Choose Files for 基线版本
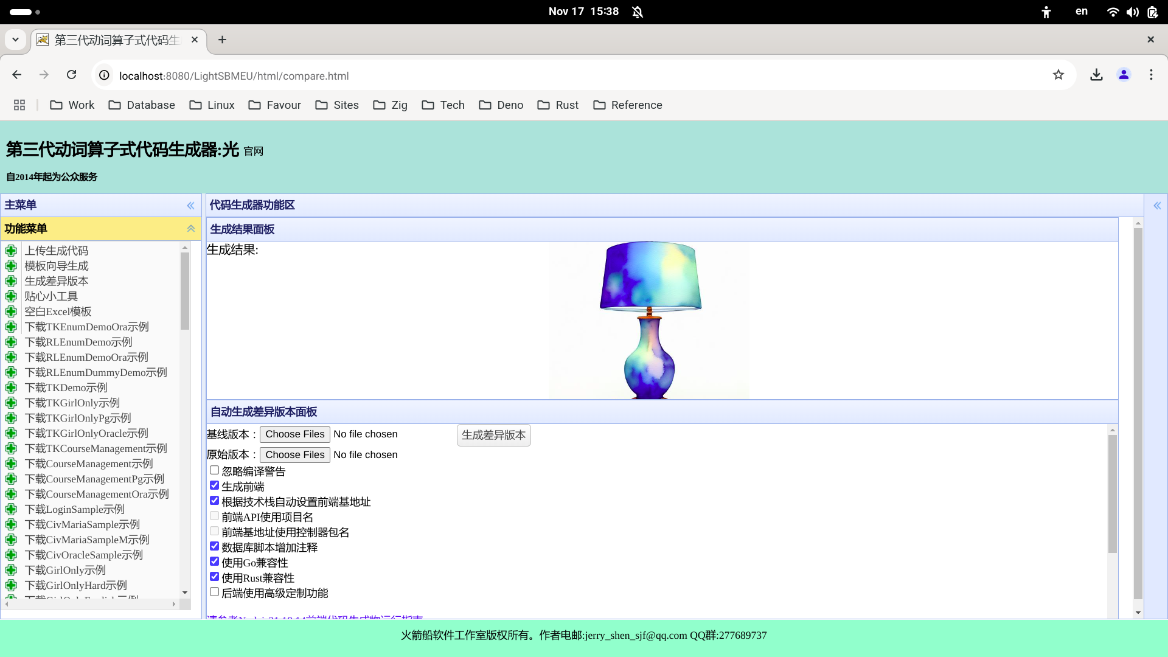This screenshot has height=657, width=1168. coord(294,434)
